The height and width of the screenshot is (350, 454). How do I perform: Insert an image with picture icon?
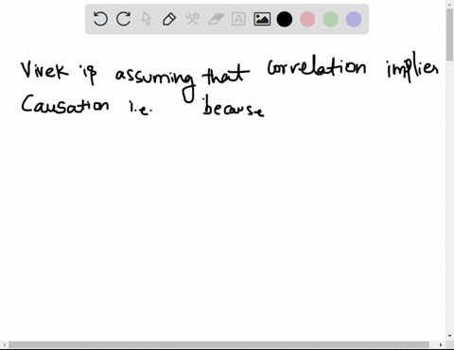point(262,19)
